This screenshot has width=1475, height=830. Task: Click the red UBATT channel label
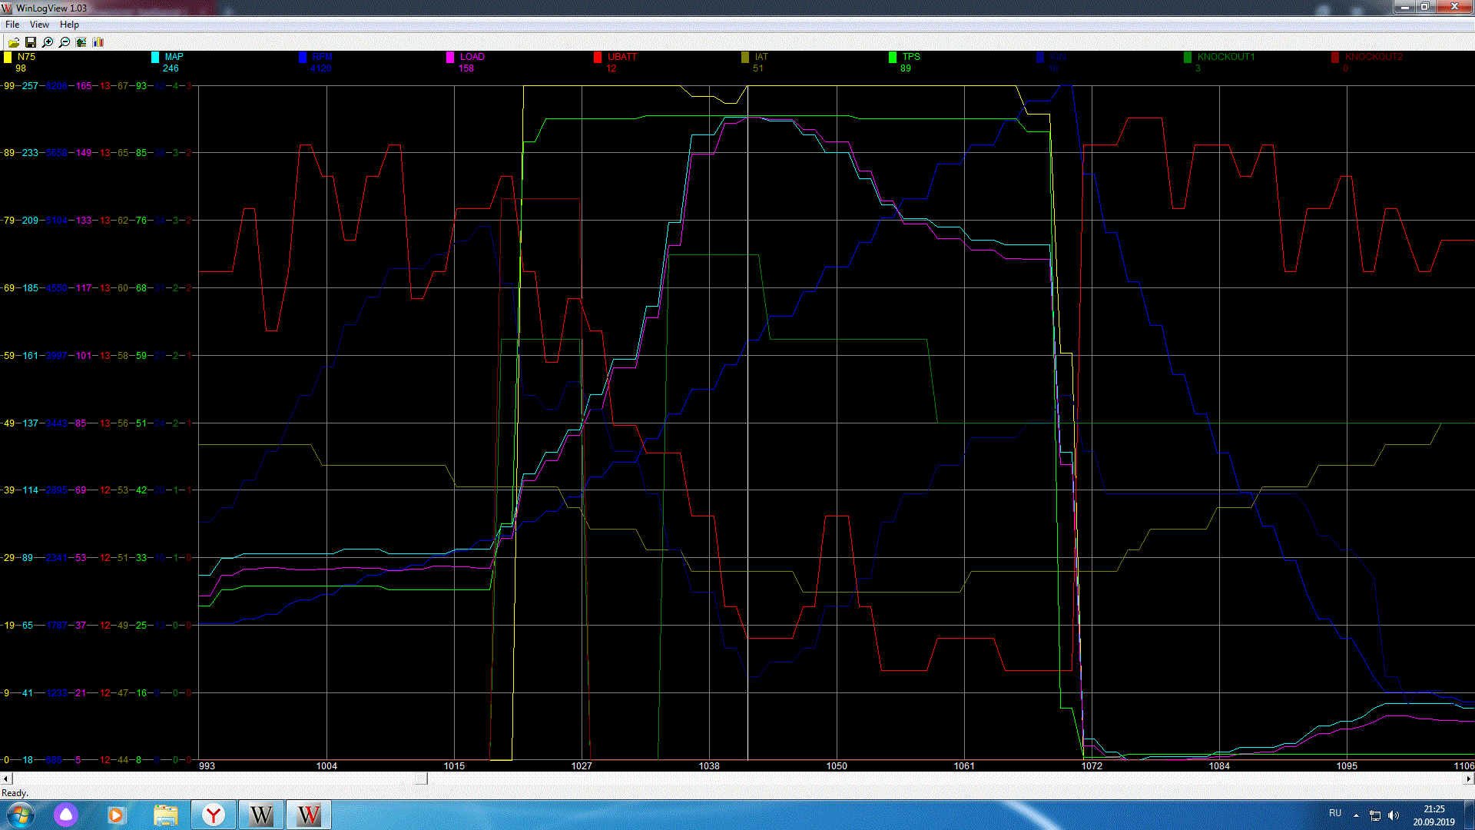[622, 57]
